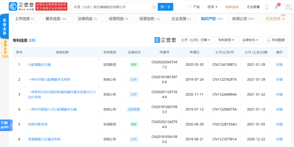Open 法律状态 filter dropdown
This screenshot has height=147, width=294.
coord(250,40)
